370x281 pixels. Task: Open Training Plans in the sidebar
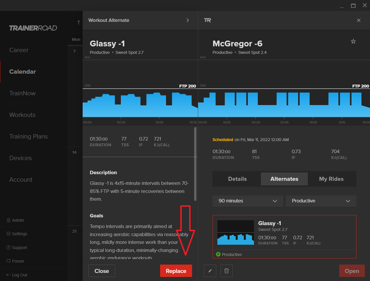point(29,136)
